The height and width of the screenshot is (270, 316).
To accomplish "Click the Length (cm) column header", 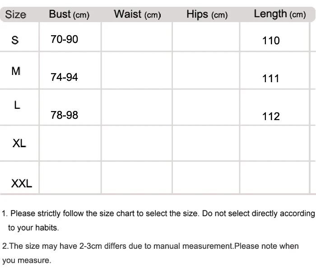I will (280, 14).
